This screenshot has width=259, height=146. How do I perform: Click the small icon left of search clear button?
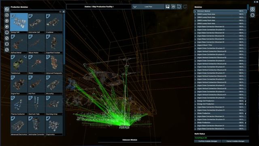pos(60,12)
